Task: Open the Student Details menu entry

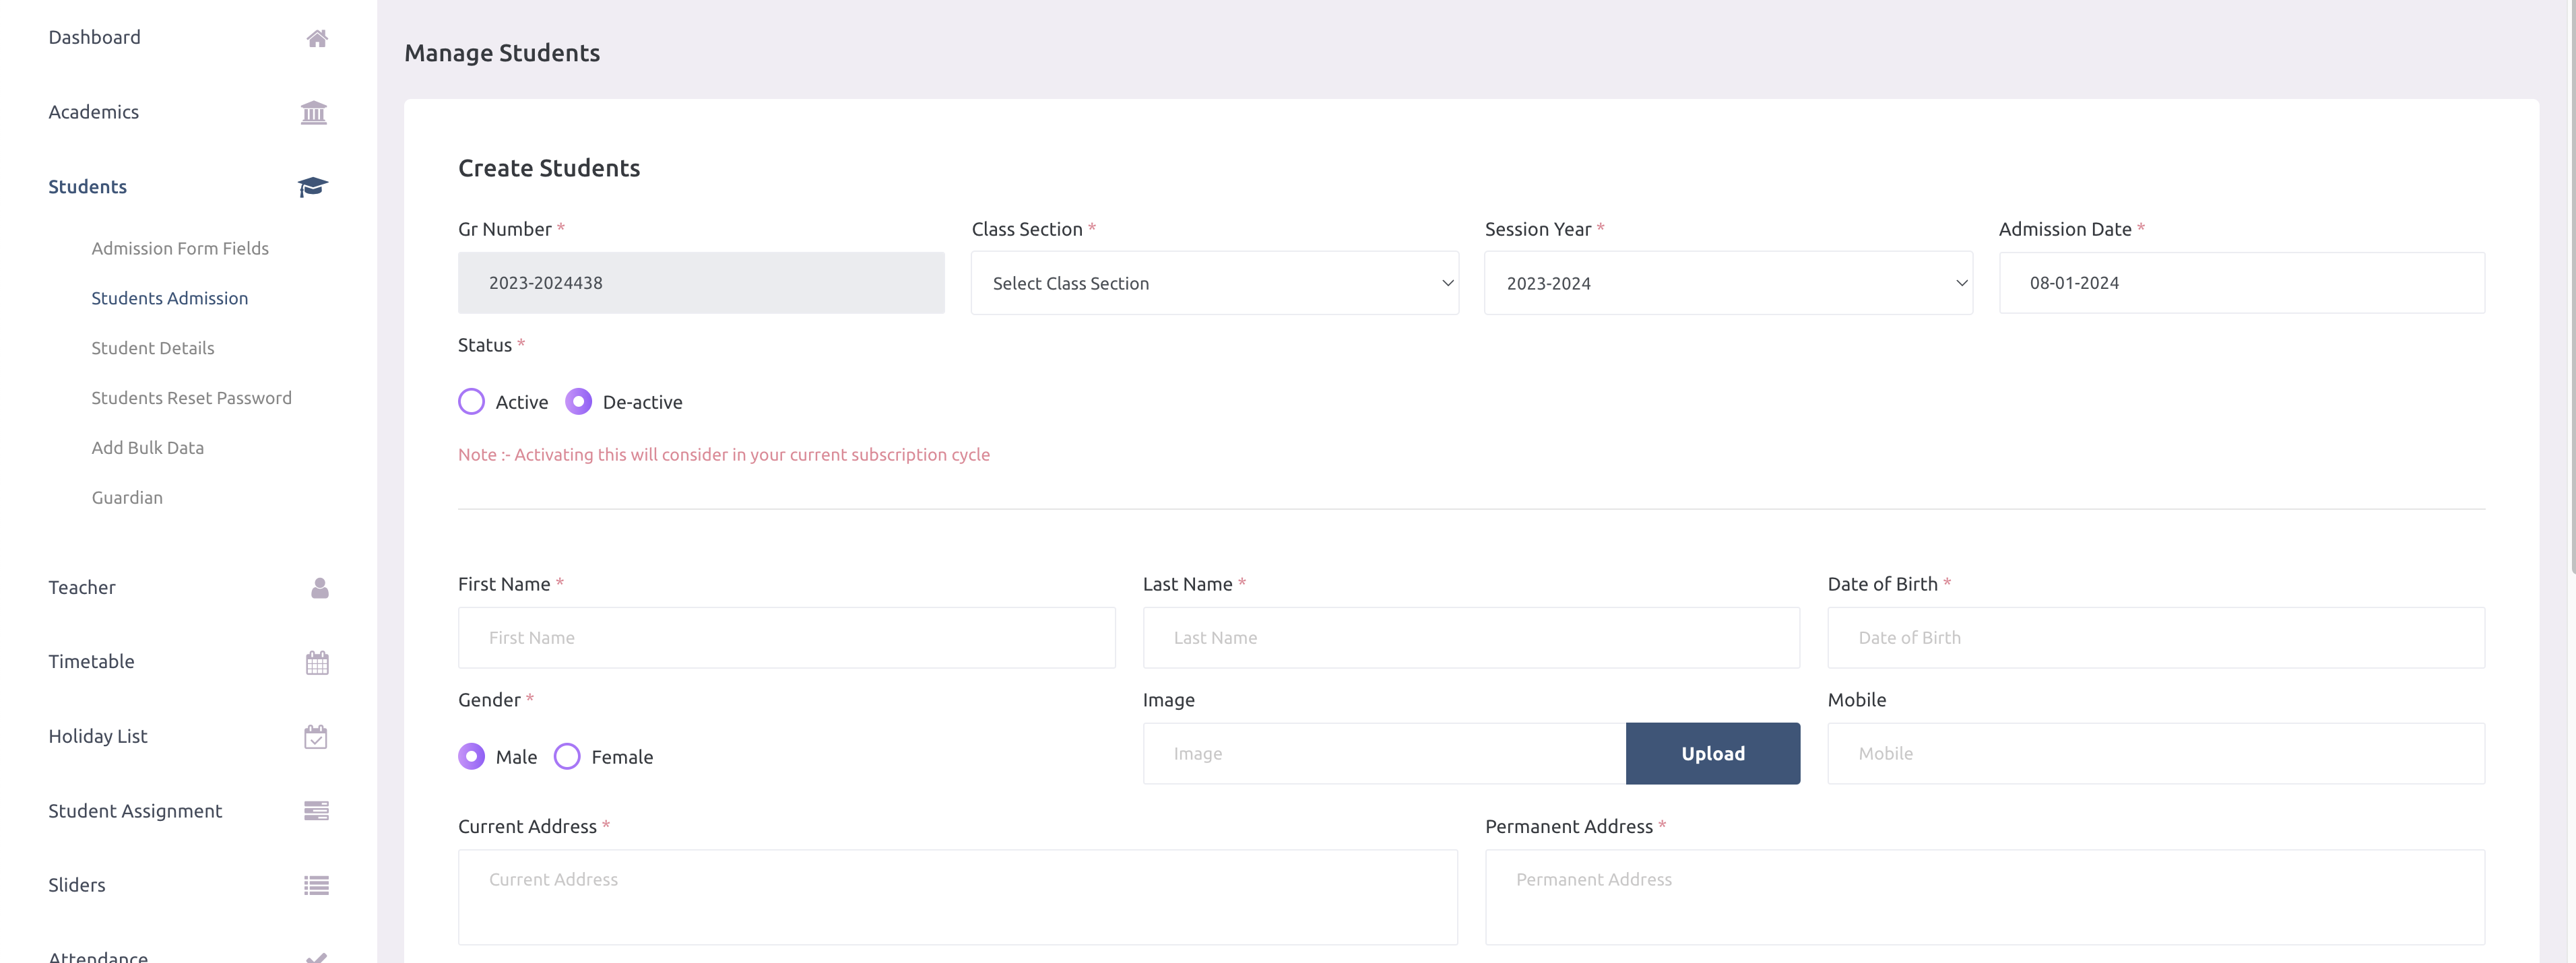Action: (153, 348)
